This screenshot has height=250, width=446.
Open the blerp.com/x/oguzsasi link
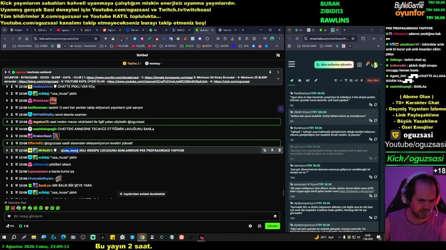39,82
